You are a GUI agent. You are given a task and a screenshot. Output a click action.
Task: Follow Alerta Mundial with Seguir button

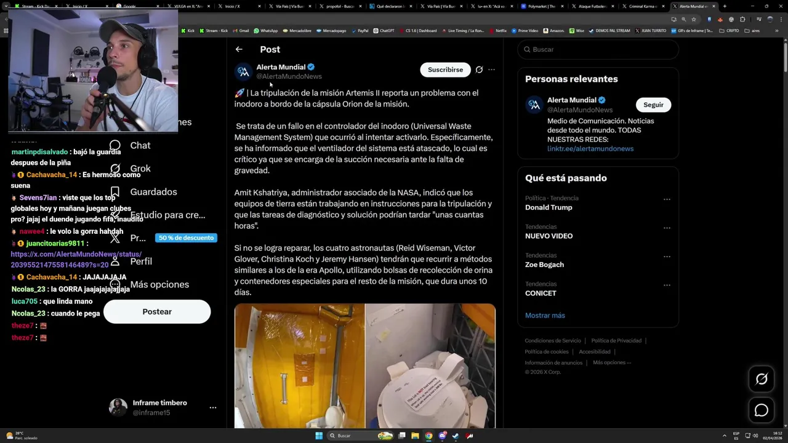click(x=653, y=105)
